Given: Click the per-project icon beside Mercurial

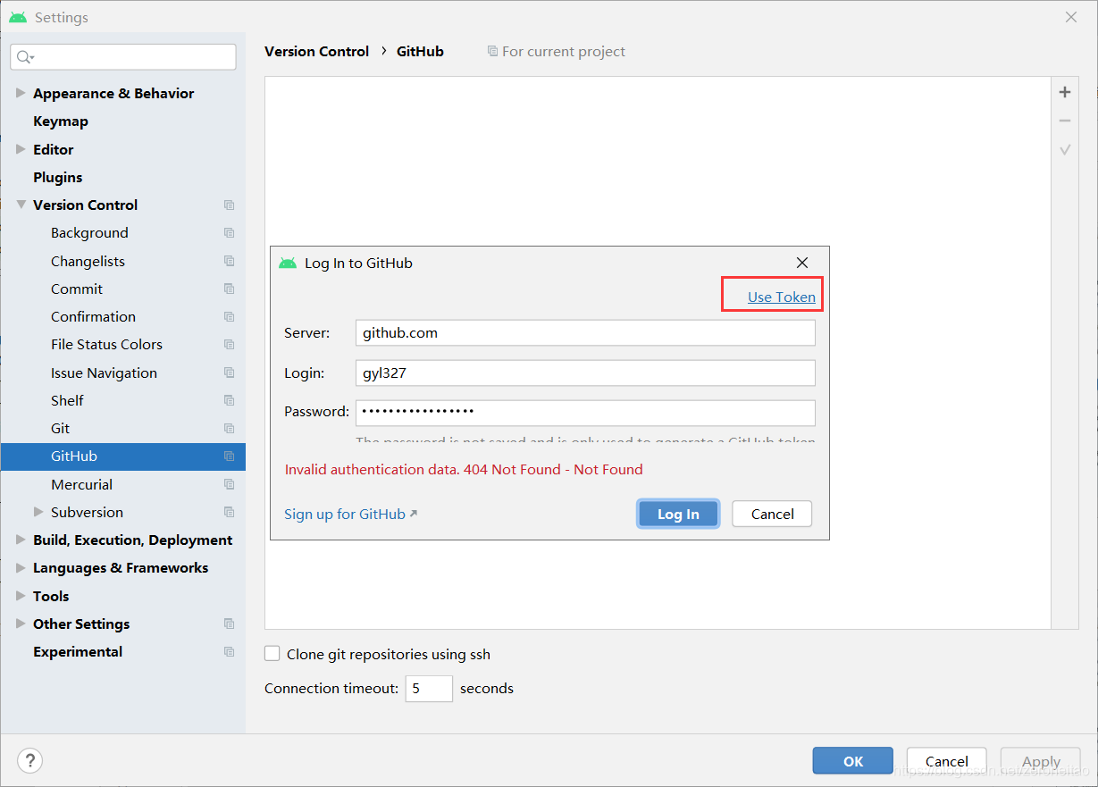Looking at the screenshot, I should [x=229, y=484].
